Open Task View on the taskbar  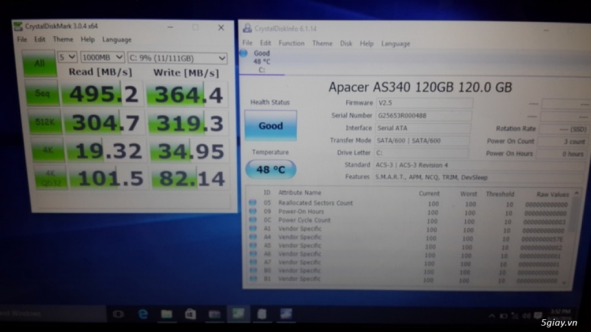[x=118, y=314]
